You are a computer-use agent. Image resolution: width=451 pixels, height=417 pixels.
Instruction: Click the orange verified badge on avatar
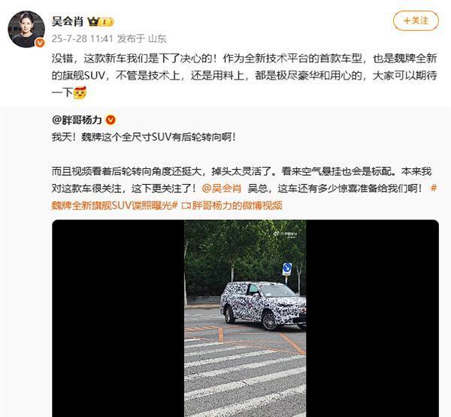pyautogui.click(x=40, y=43)
